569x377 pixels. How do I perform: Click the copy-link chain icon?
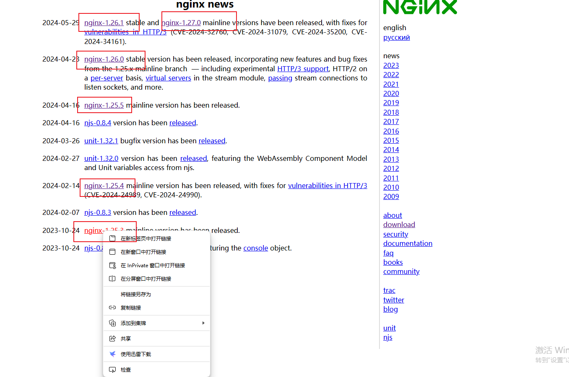(x=112, y=307)
